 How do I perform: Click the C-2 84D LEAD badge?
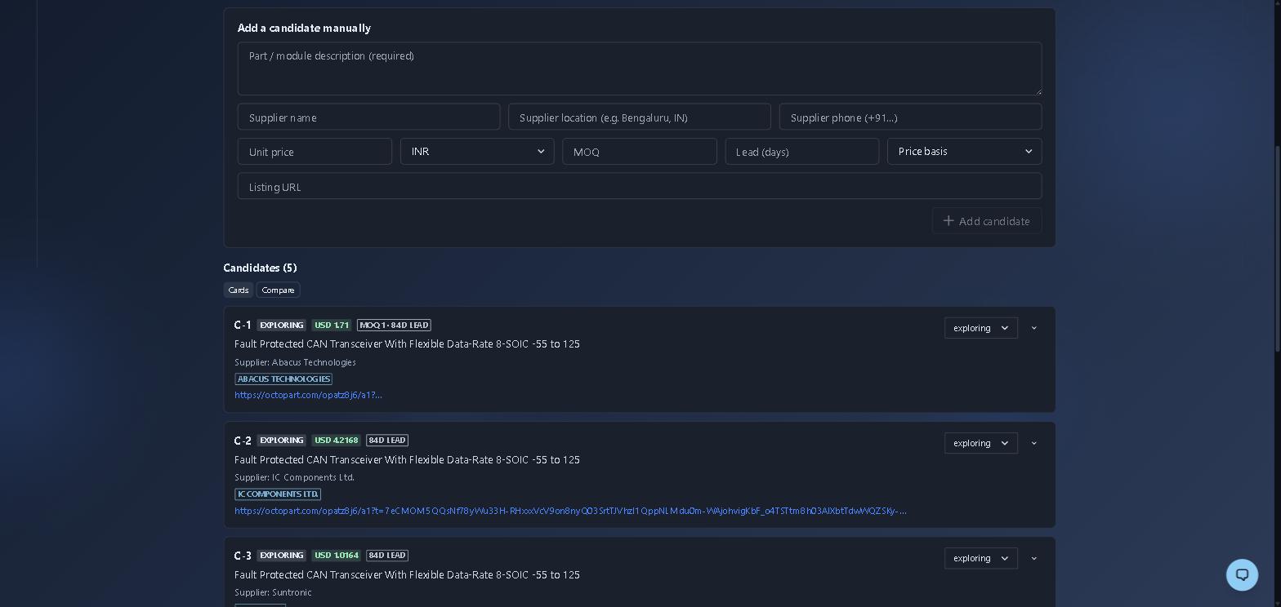click(387, 441)
